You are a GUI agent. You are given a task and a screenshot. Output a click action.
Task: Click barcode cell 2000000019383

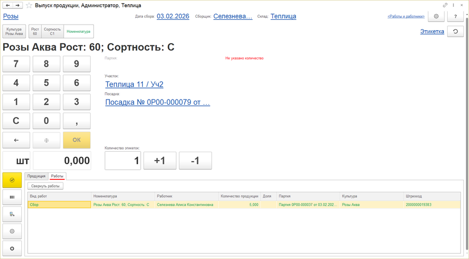432,205
